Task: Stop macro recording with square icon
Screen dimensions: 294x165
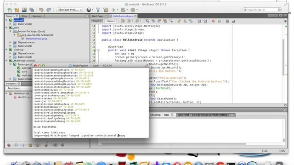Action: point(219,21)
